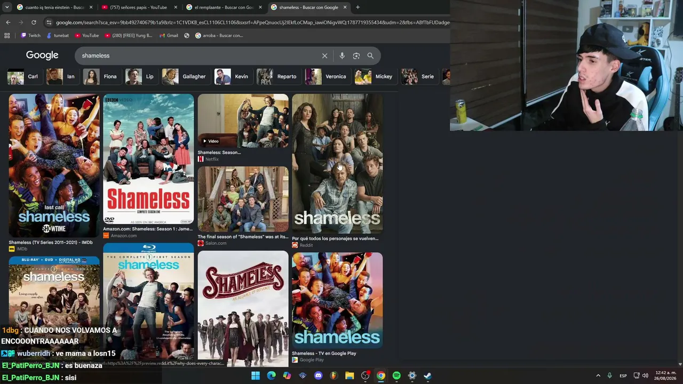
Task: Click the address bar URL
Action: point(252,22)
